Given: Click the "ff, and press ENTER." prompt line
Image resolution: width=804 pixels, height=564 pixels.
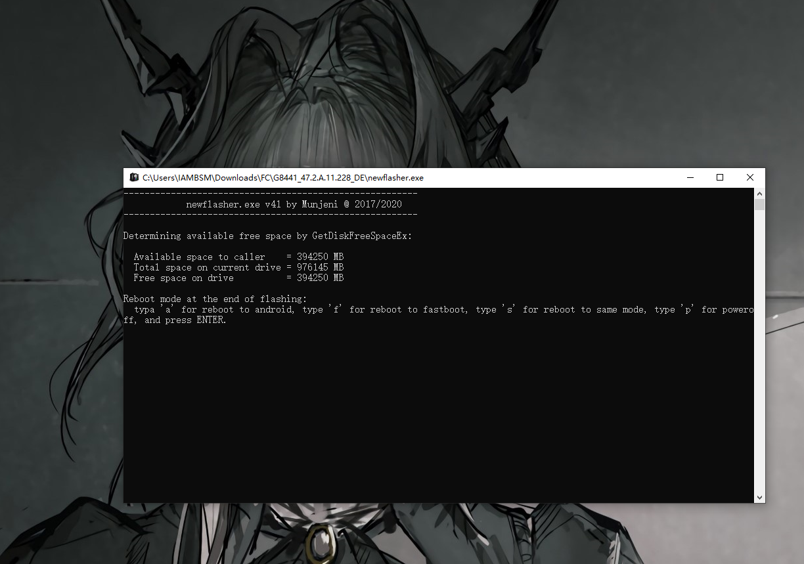Looking at the screenshot, I should click(175, 320).
